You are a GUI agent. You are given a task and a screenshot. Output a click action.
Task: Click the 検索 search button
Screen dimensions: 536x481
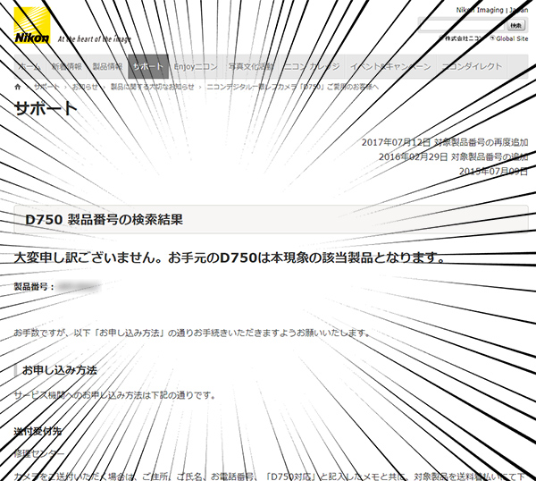(x=515, y=26)
